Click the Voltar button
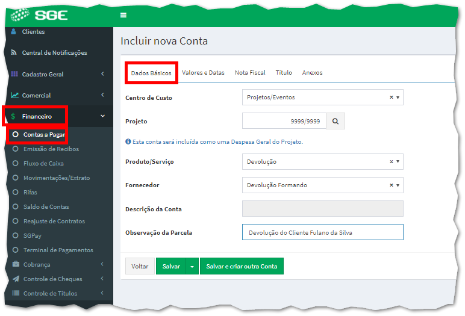Screen dimensions: 465x316 (140, 266)
